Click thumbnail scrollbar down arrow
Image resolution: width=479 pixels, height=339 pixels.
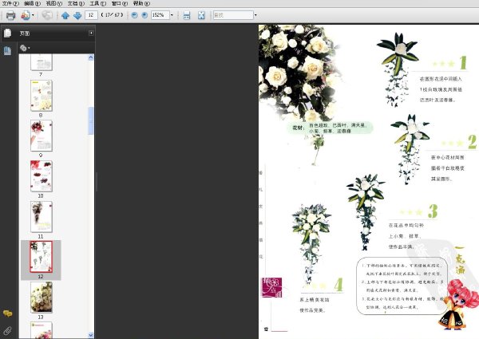click(91, 335)
